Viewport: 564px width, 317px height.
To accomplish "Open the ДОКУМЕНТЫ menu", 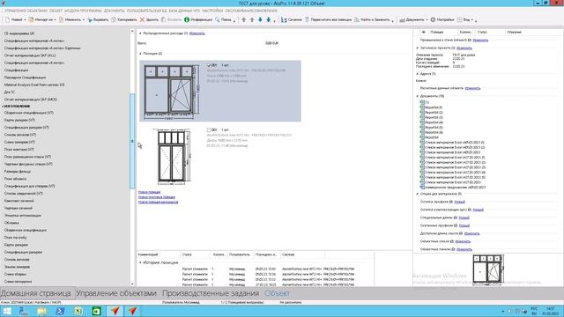I will click(x=114, y=11).
